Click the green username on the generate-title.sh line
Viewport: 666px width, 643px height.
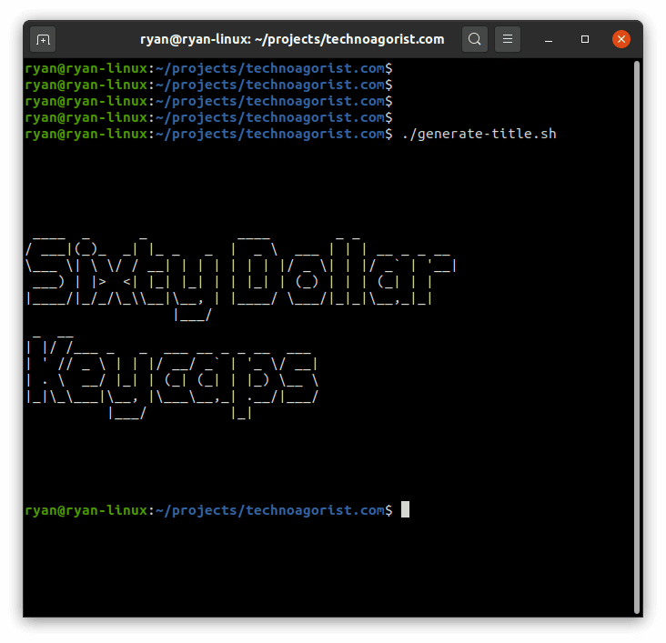86,134
